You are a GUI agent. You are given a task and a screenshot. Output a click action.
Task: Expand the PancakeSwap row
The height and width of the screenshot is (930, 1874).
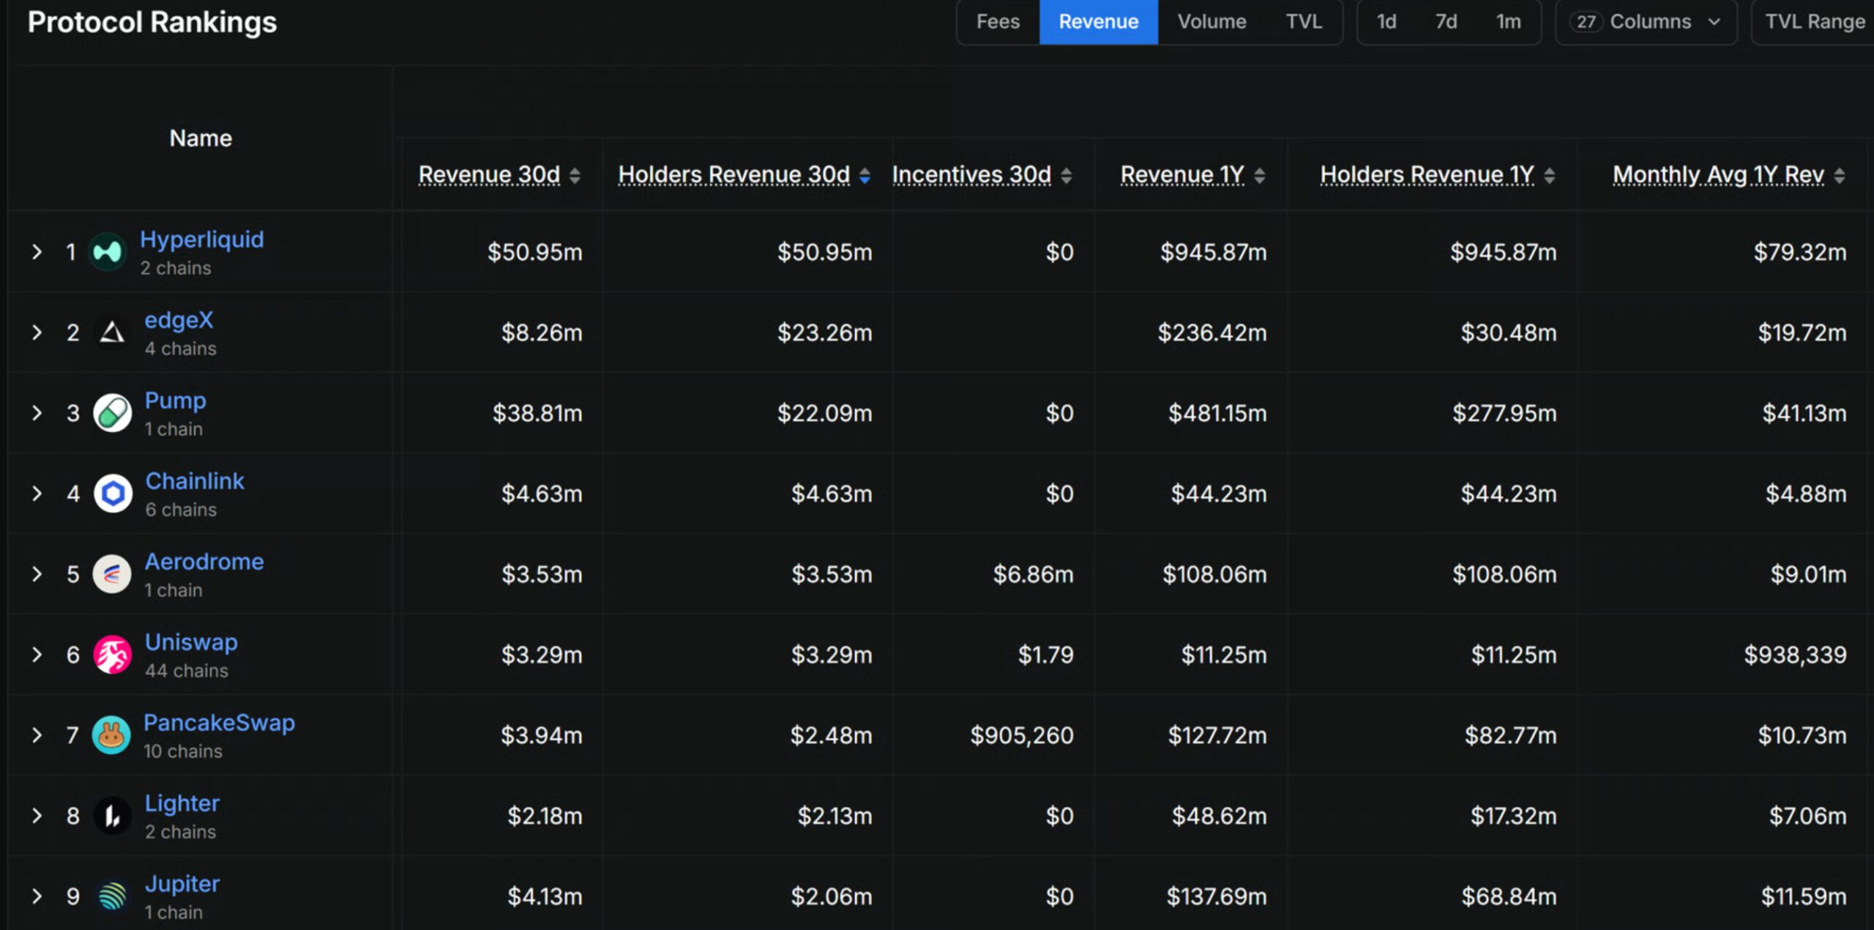(x=37, y=735)
